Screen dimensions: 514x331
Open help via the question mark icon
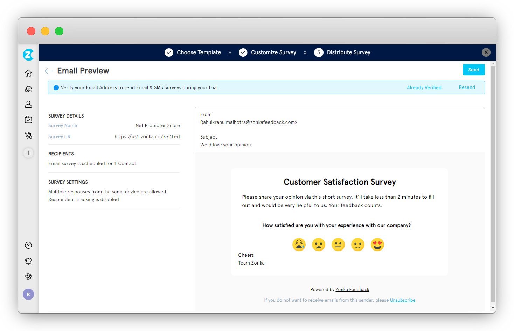[28, 245]
